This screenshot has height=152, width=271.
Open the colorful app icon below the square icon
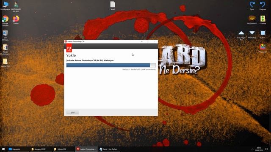(x=263, y=49)
